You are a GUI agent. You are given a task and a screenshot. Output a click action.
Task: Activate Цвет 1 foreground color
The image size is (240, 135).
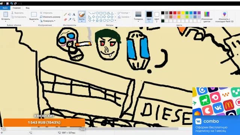[149, 17]
